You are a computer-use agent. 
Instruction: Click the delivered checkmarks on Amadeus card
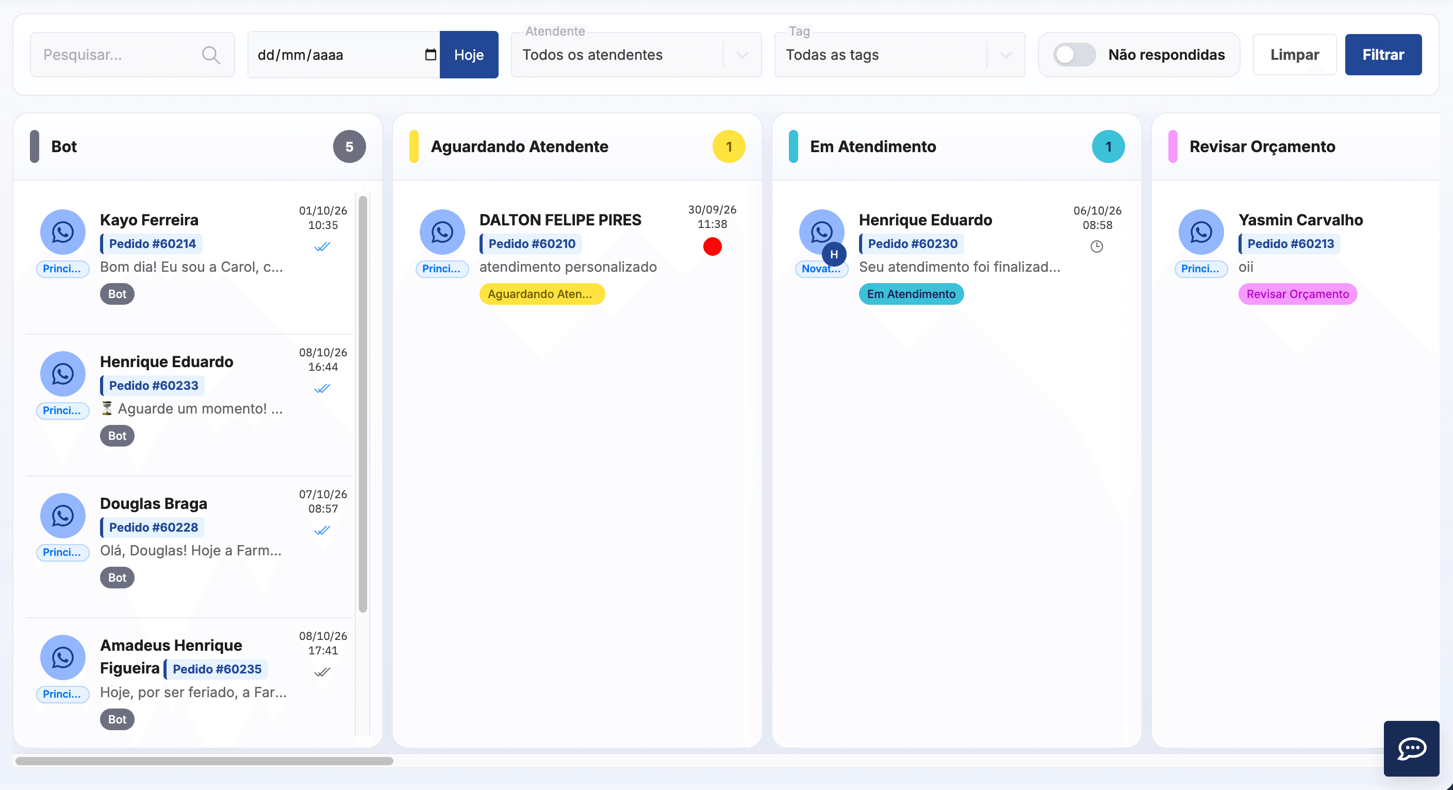click(322, 672)
